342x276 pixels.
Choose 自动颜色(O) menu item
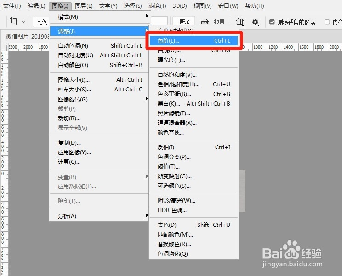pos(100,65)
